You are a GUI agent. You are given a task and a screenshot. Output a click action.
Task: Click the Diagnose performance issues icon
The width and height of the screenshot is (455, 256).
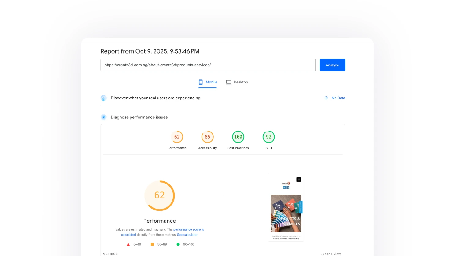(x=104, y=117)
